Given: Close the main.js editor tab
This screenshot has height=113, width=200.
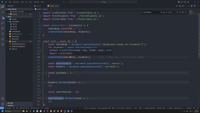Looking at the screenshot, I should point(58,6).
